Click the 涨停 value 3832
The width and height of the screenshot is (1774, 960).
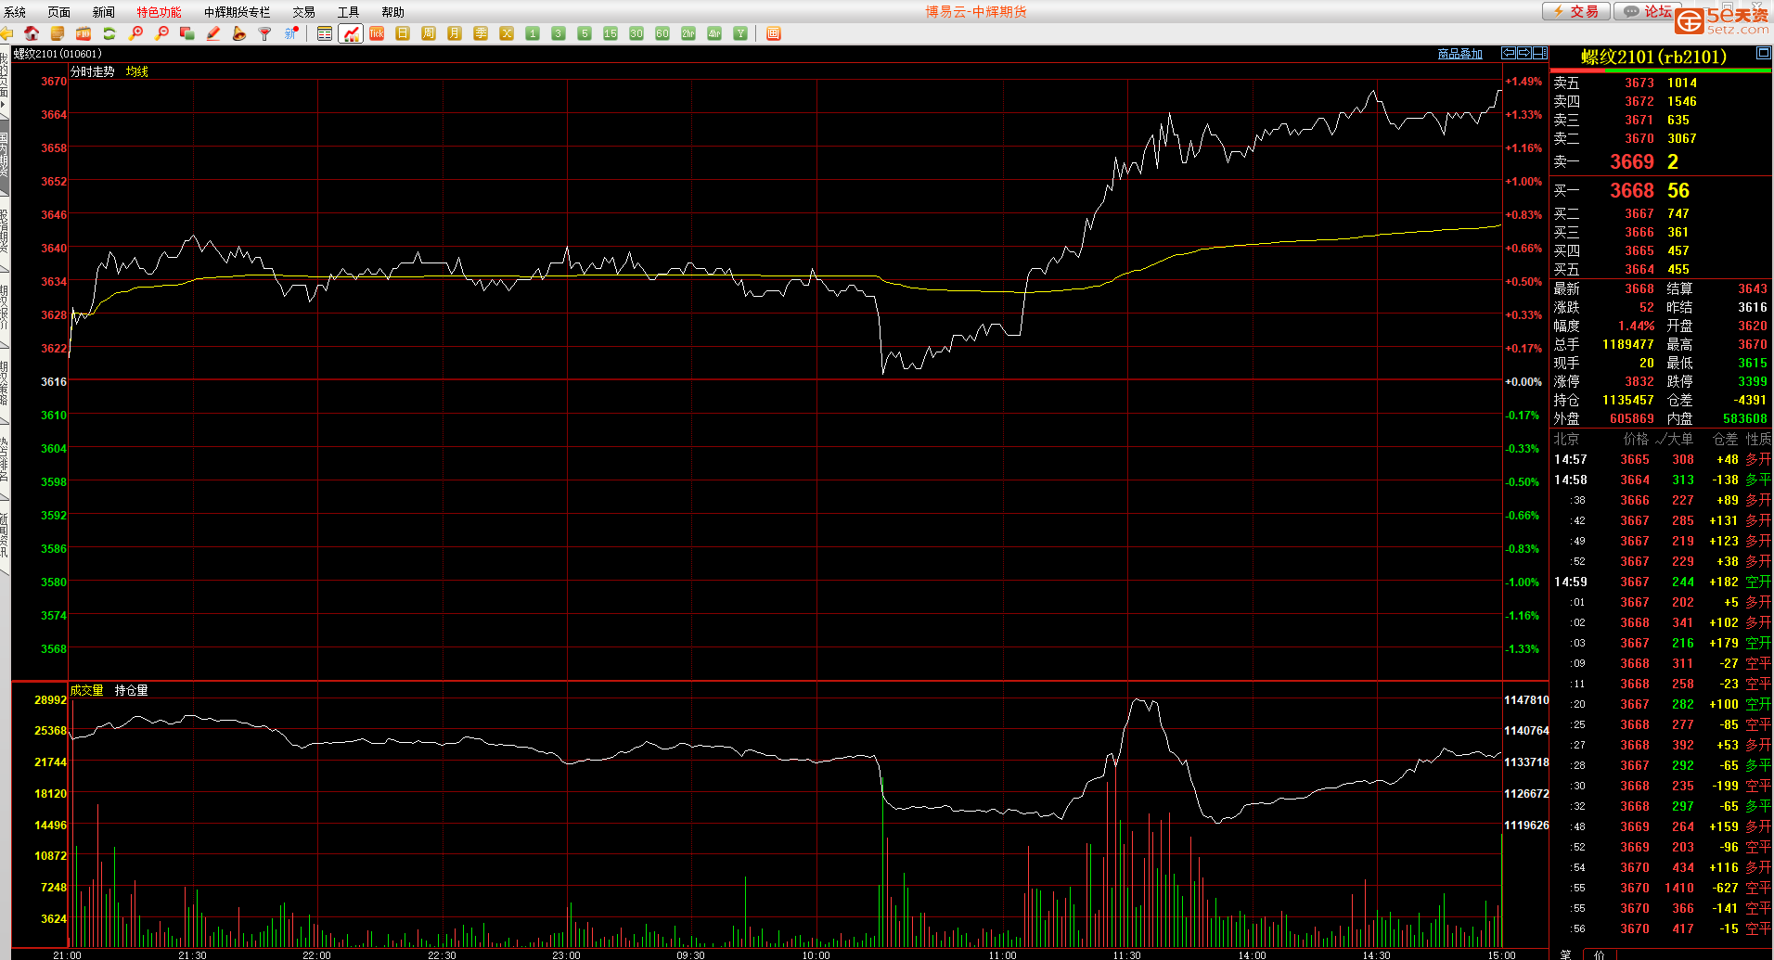[1639, 381]
